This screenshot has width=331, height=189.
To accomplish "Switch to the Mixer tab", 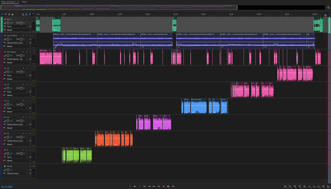I will click(24, 2).
